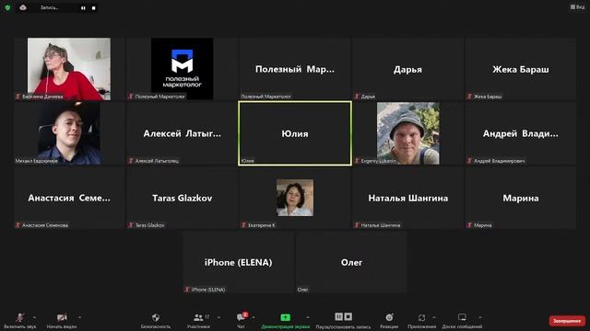Open the Безопасность security menu
Image resolution: width=590 pixels, height=331 pixels.
click(x=156, y=321)
